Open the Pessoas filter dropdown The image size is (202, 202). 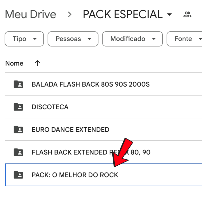coord(73,39)
